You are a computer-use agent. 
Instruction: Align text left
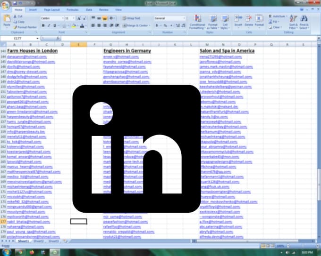pos(93,25)
